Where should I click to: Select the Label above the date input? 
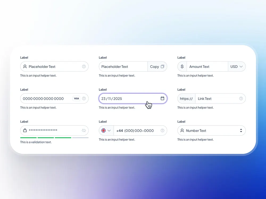103,90
